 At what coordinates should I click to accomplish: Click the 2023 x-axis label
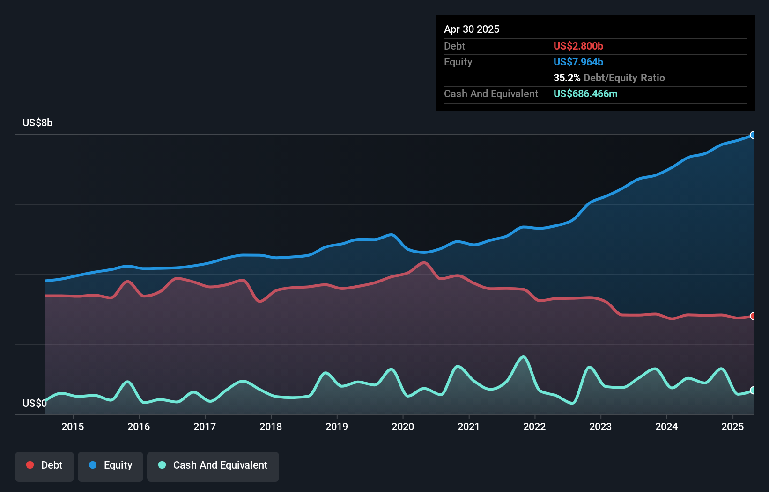pyautogui.click(x=600, y=427)
